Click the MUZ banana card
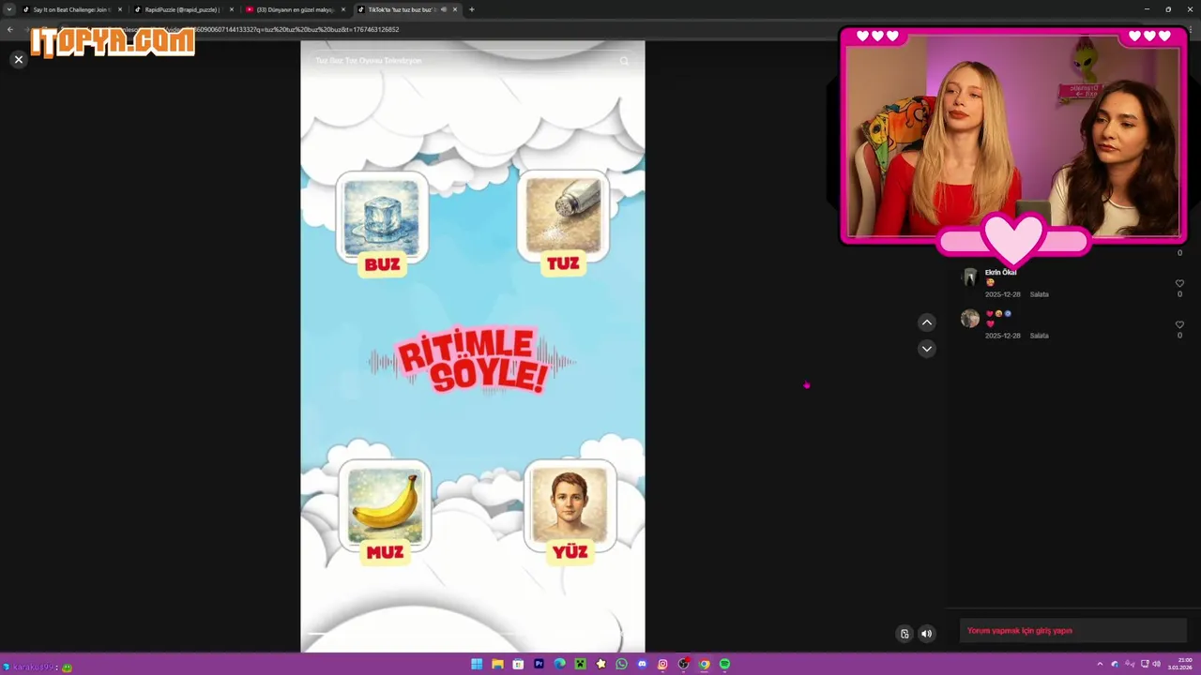Viewport: 1201px width, 675px height. (385, 512)
